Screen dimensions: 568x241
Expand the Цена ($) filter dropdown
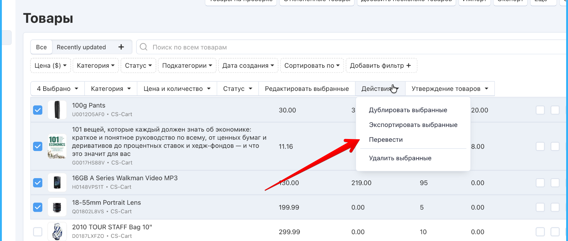click(51, 66)
